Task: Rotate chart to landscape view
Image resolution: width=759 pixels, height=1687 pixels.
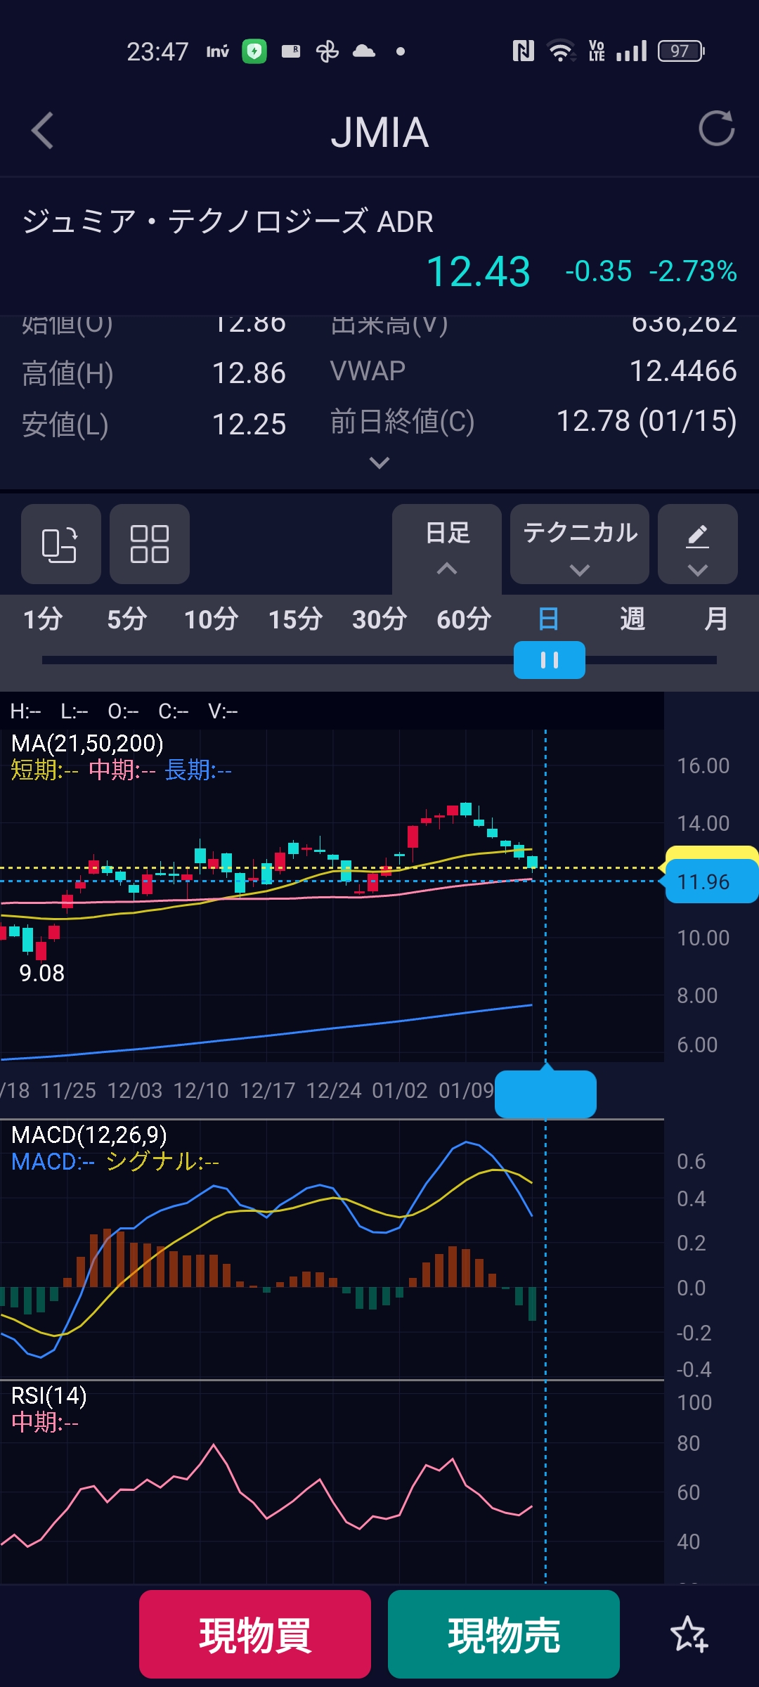Action: point(60,544)
